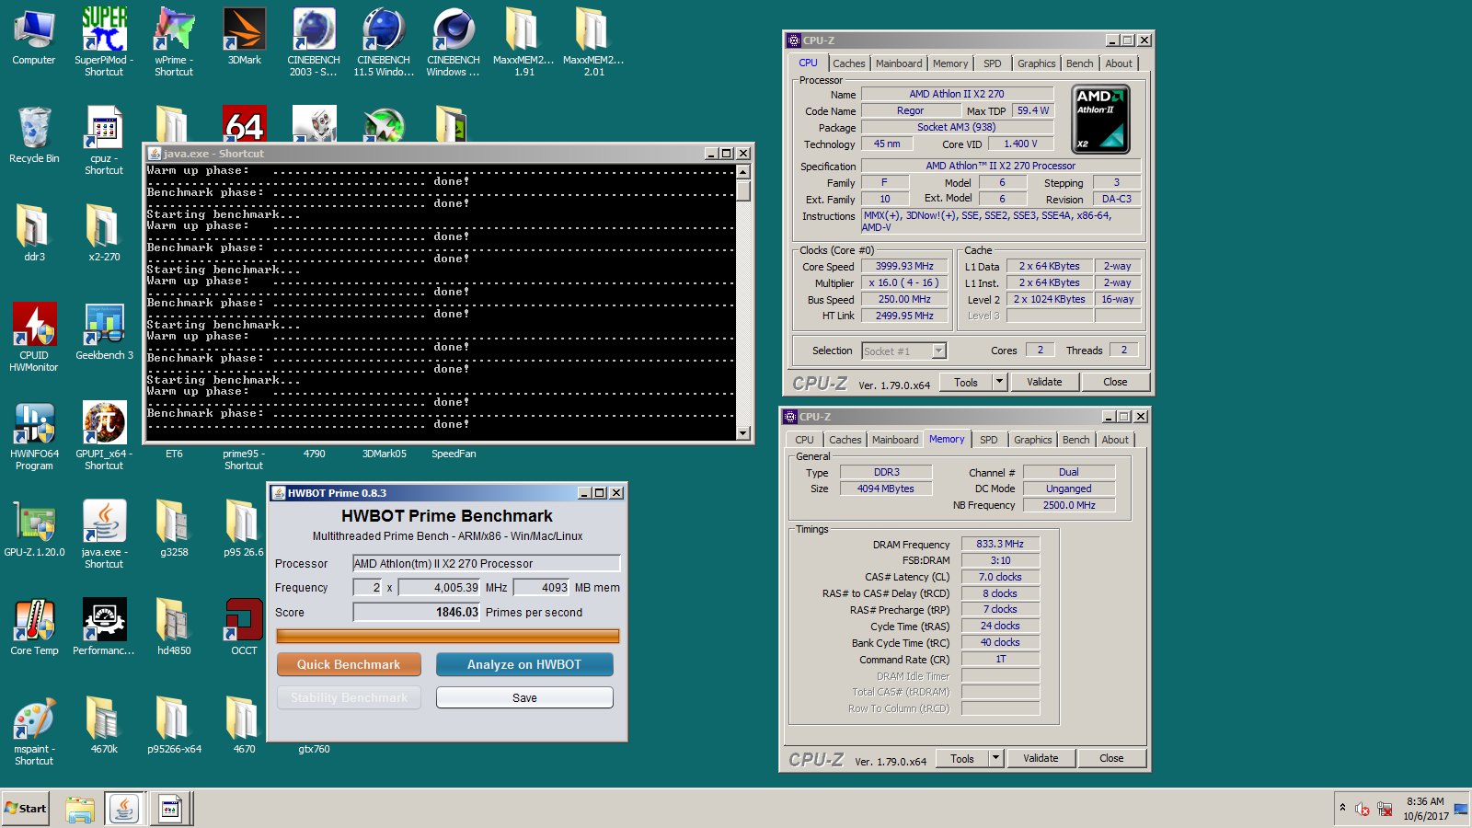Launch cpuz shortcut icon
This screenshot has height=828, width=1472.
104,140
